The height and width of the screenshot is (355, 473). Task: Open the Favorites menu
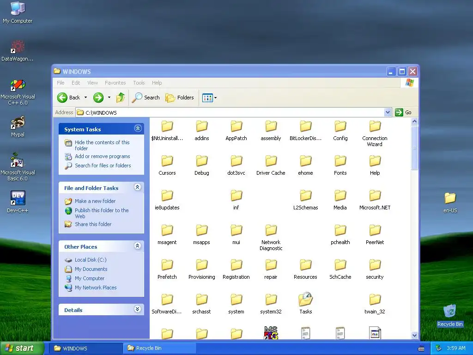point(115,83)
